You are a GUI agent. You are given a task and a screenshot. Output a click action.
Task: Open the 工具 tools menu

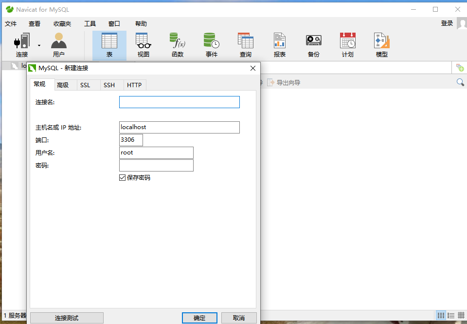pyautogui.click(x=90, y=23)
